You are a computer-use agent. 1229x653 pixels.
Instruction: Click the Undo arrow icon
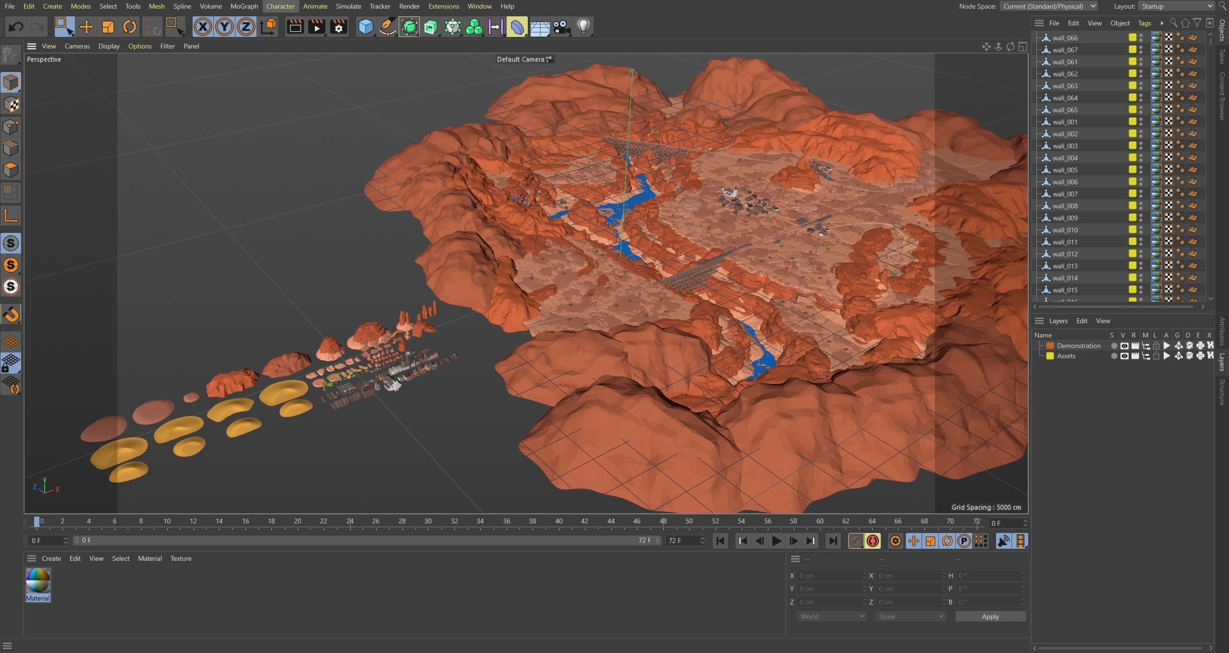click(x=16, y=27)
